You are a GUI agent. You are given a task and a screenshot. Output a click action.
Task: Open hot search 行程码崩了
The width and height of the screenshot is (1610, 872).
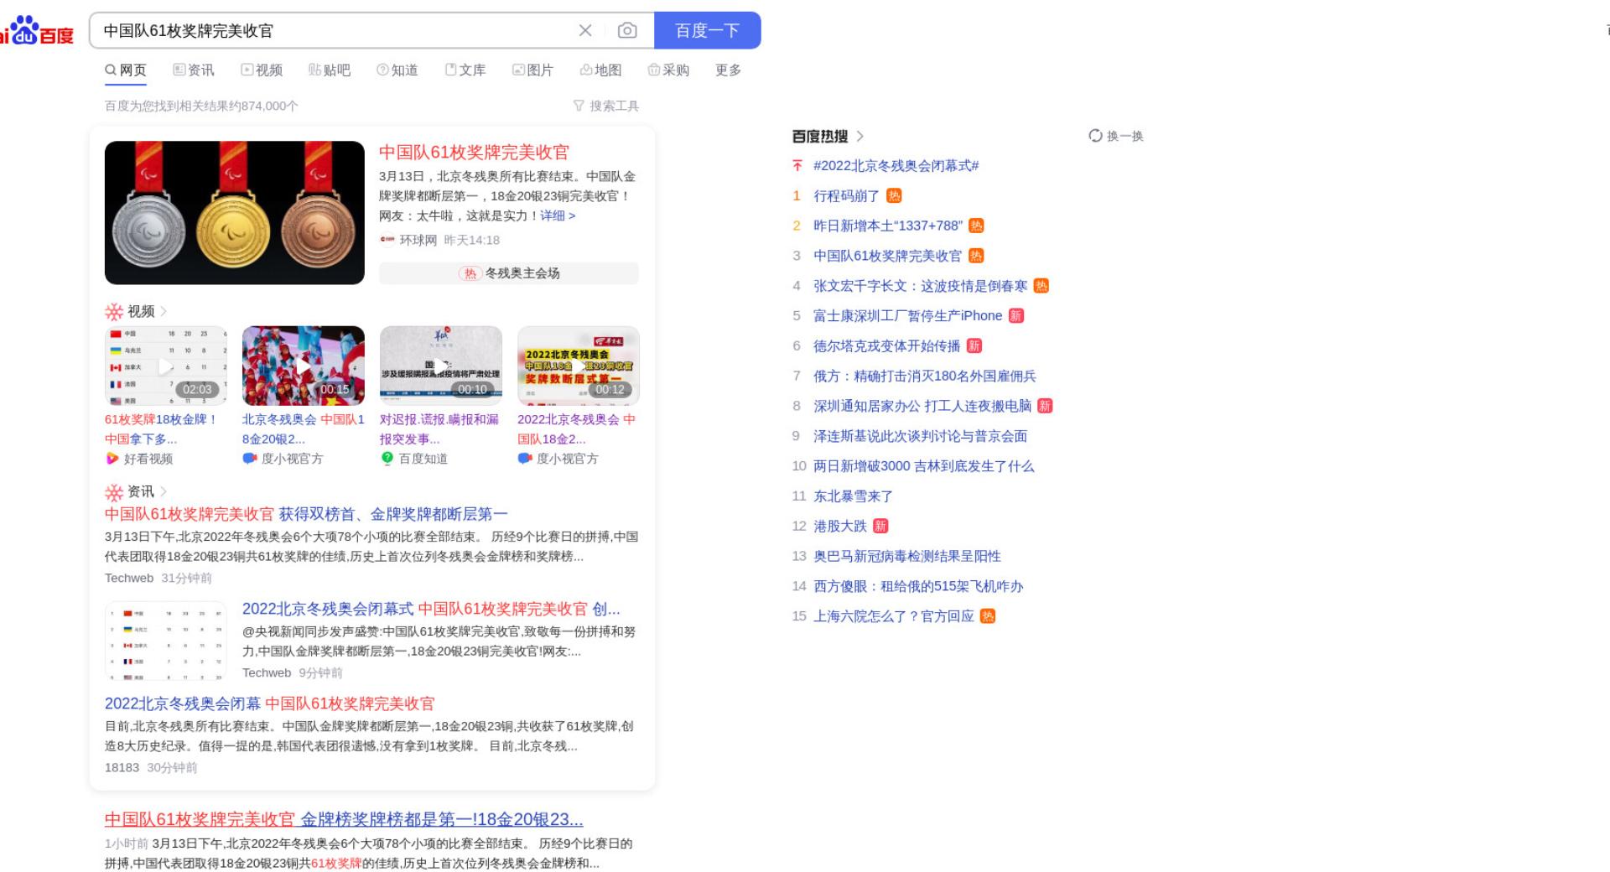846,196
